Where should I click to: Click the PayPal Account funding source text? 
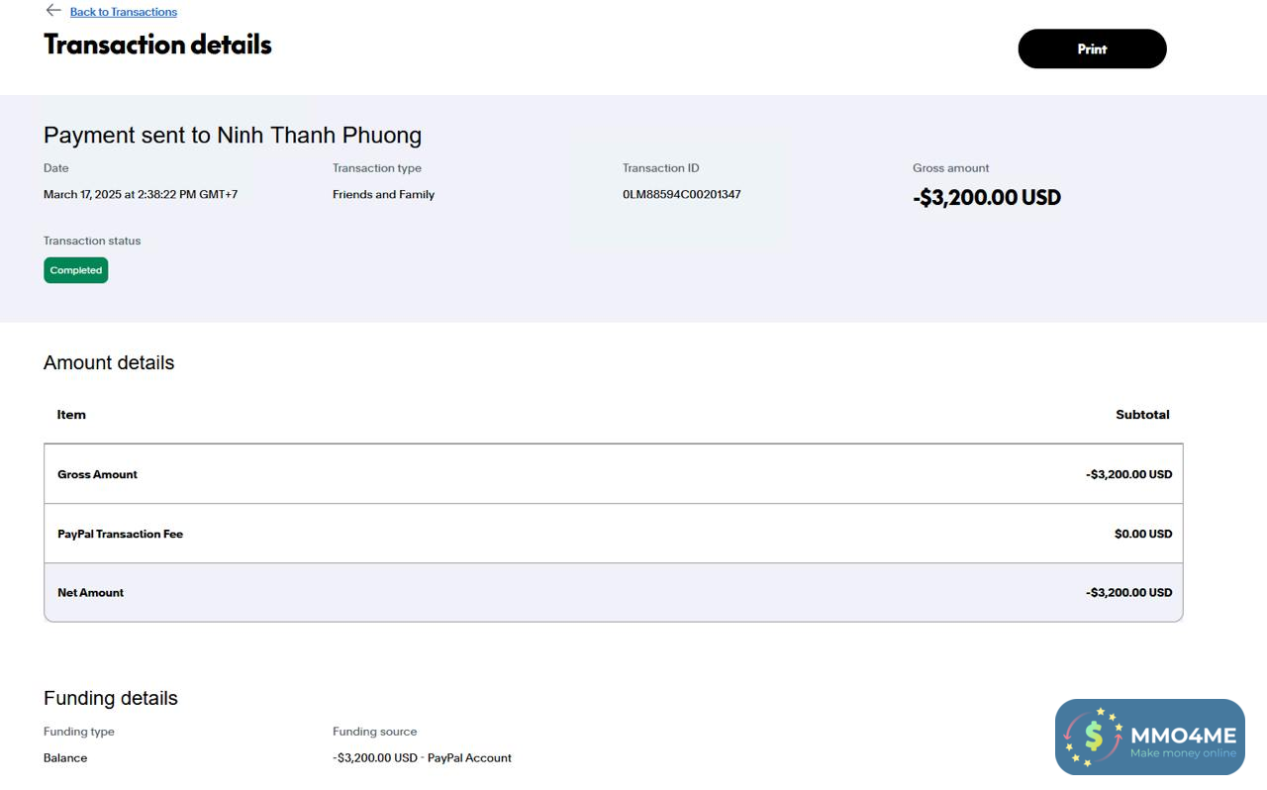point(469,757)
